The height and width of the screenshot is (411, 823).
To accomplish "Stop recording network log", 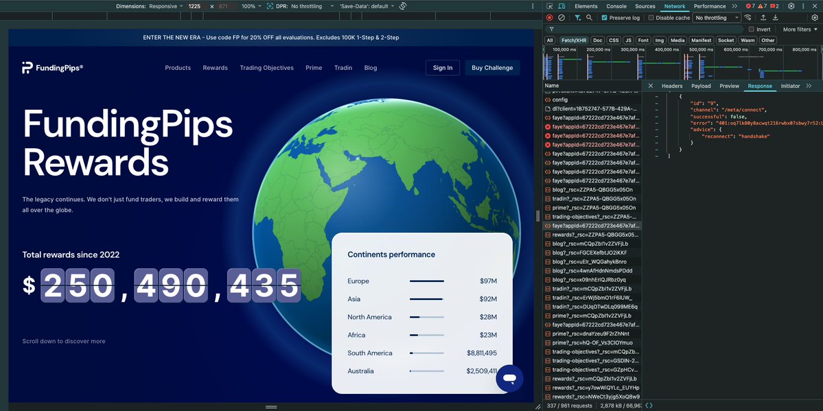I will [550, 18].
